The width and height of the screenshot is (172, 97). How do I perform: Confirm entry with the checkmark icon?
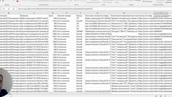coord(9,9)
